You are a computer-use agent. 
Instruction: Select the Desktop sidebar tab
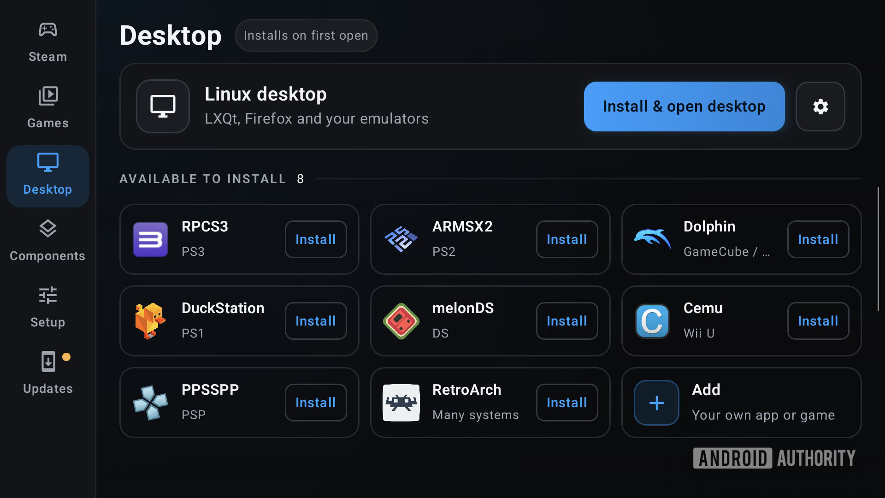(x=47, y=176)
